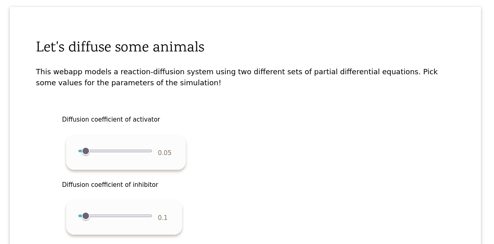Click the activator diffusion slider handle
494x244 pixels.
tap(86, 151)
